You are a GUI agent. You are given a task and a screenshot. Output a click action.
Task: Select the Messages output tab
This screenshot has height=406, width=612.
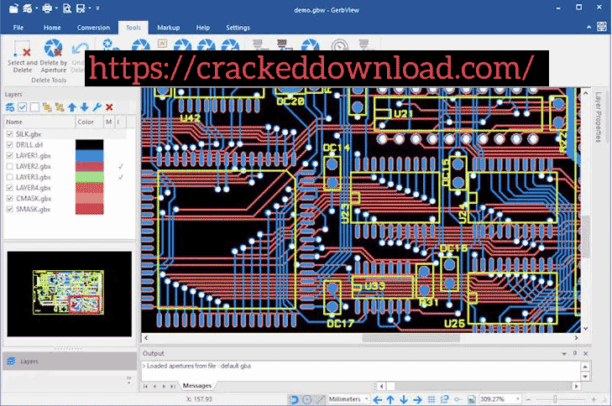pyautogui.click(x=197, y=385)
